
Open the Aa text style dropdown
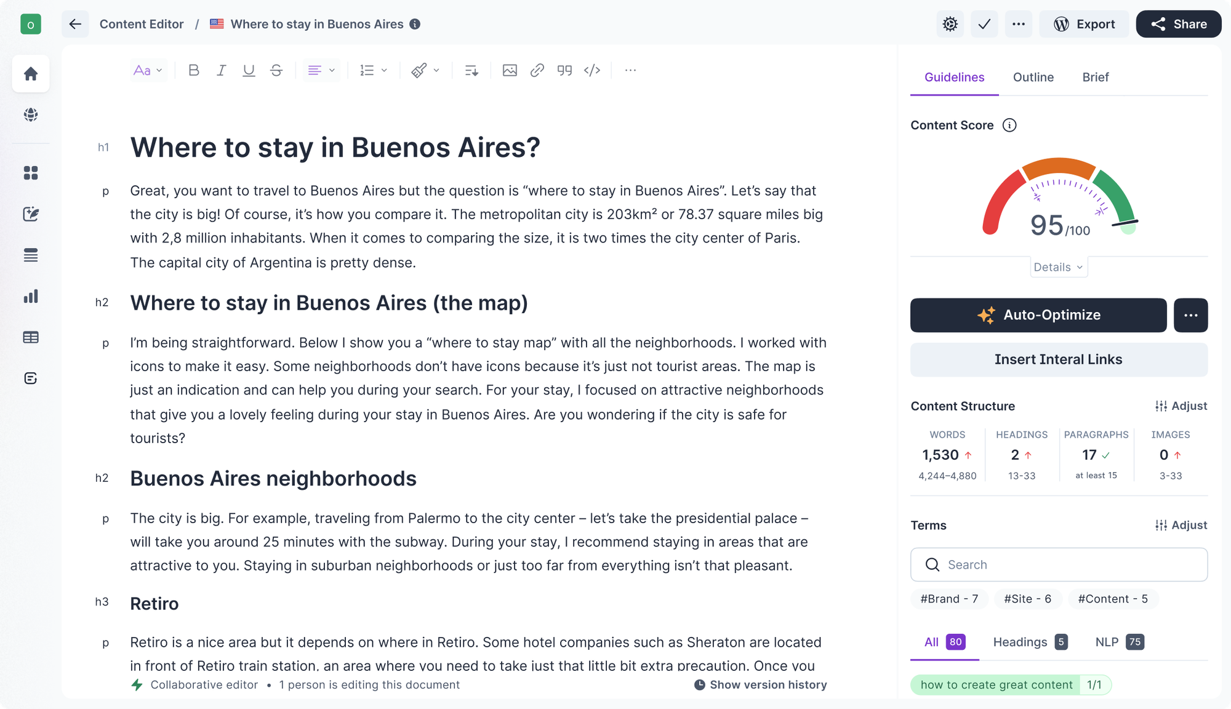tap(148, 70)
